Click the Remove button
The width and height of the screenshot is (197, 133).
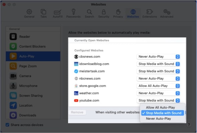(77, 112)
